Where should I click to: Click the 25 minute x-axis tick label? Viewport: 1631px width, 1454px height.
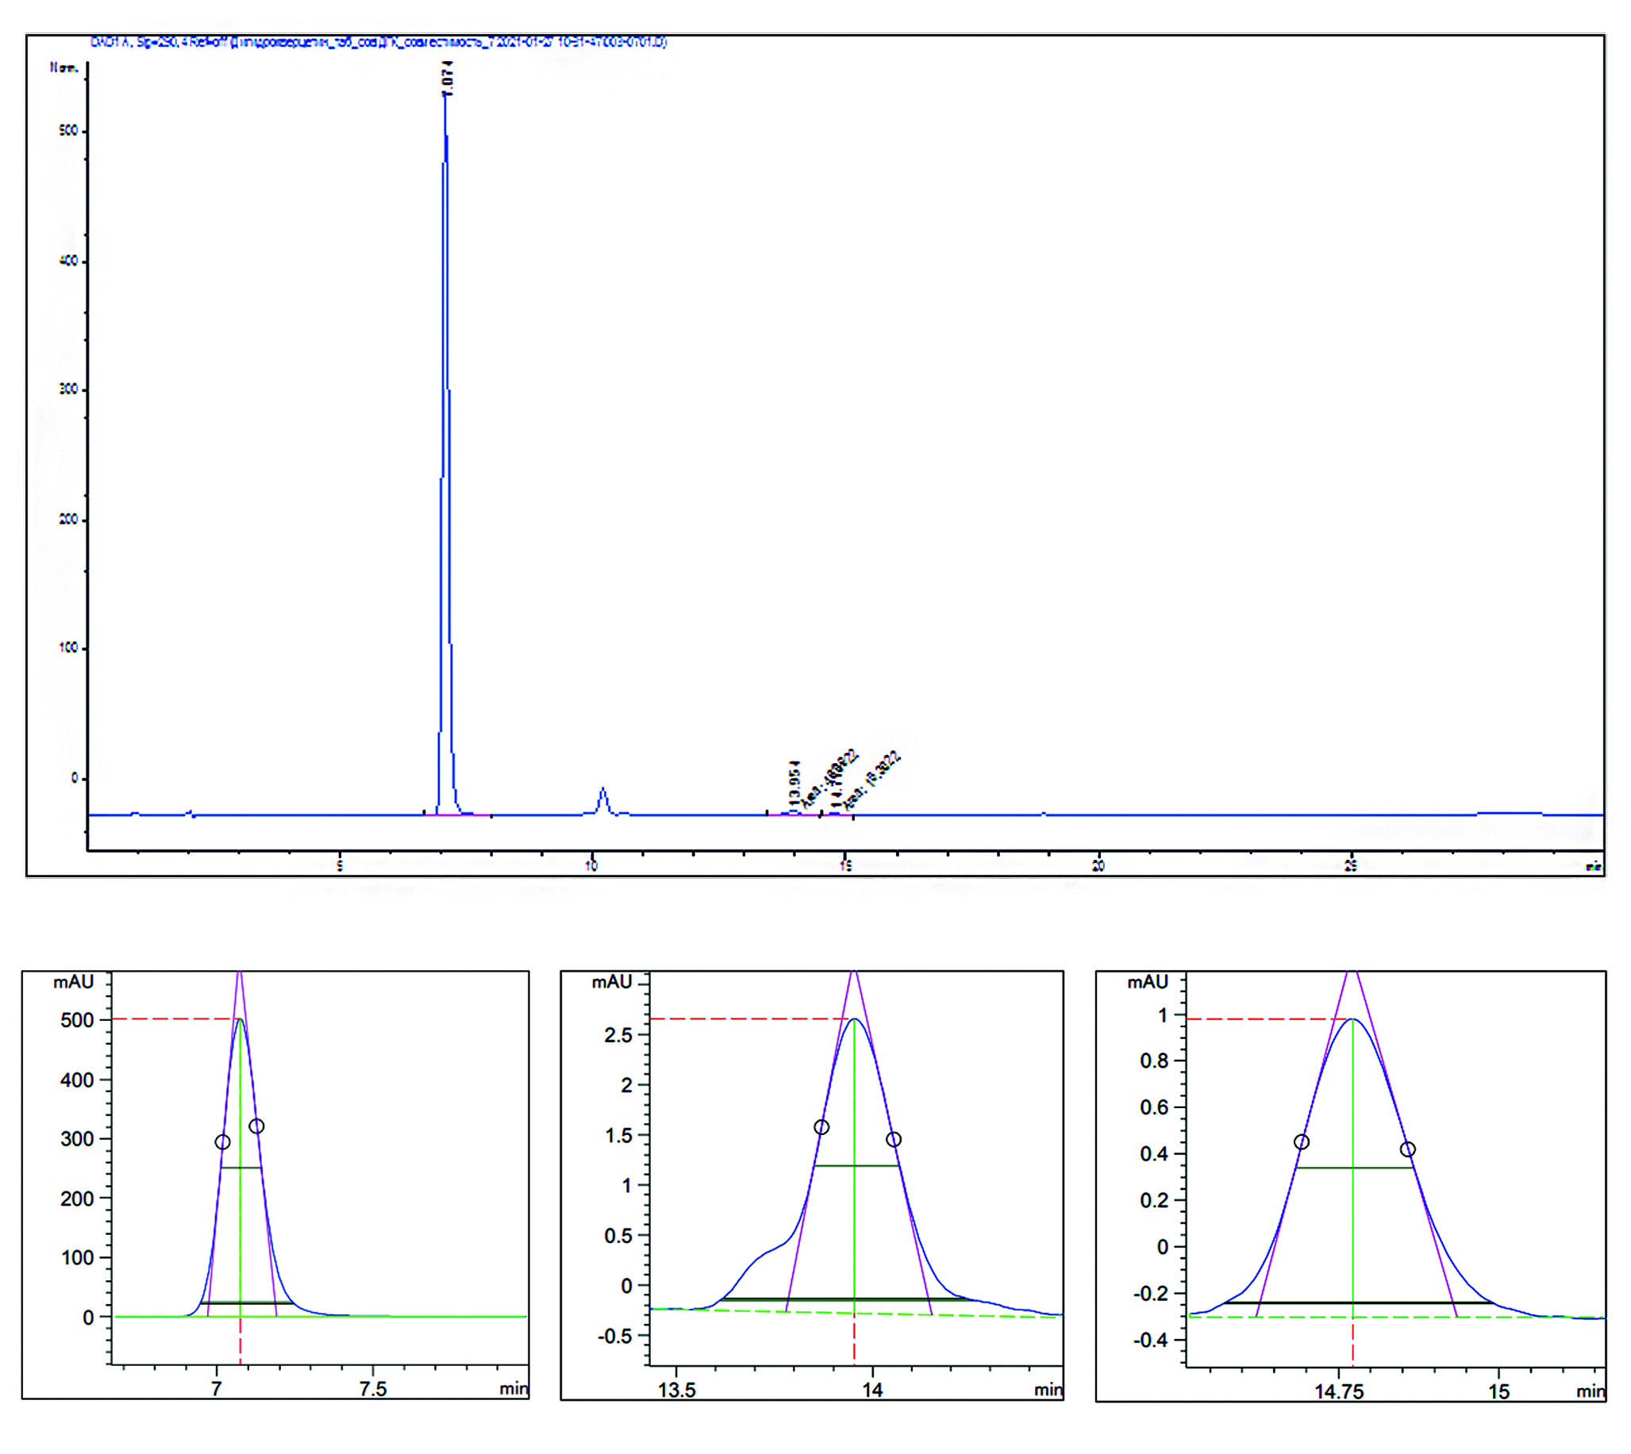click(1350, 866)
